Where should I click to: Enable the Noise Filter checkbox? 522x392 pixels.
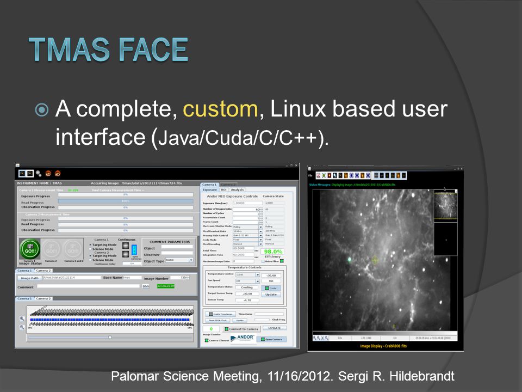[263, 261]
